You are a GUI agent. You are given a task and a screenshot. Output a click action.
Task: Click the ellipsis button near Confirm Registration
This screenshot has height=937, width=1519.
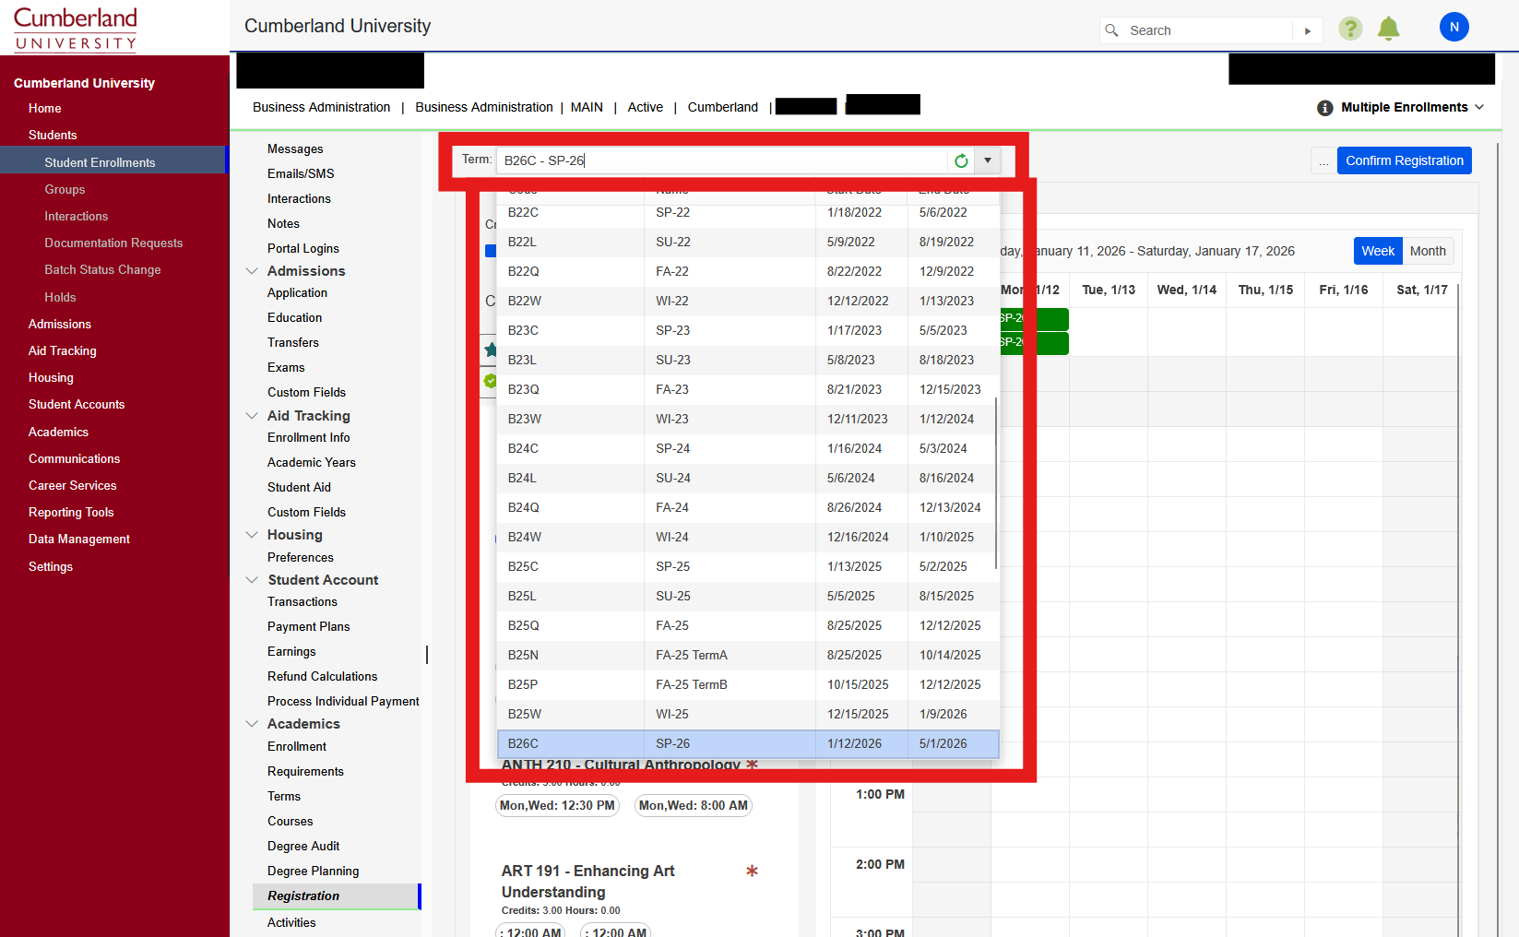click(1323, 160)
